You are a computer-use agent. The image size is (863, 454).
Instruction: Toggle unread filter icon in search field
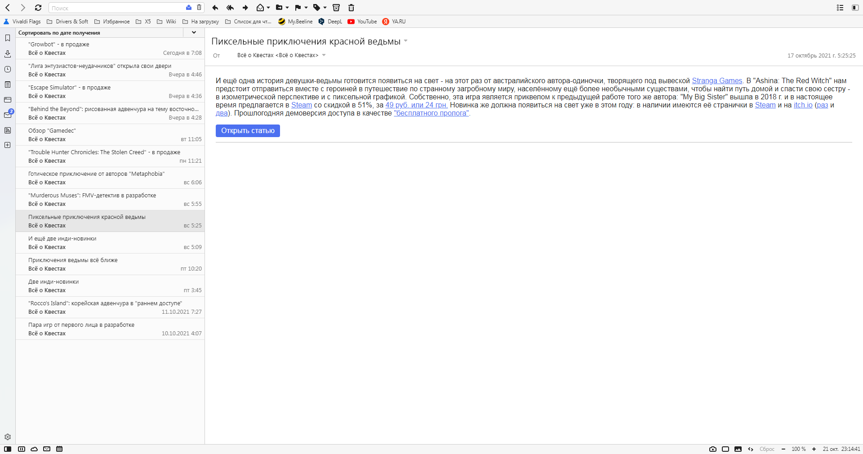tap(189, 8)
